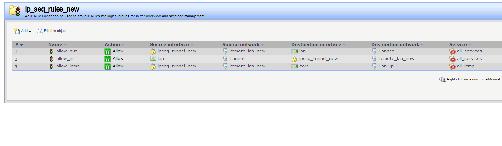Click the # column sort arrow
The height and width of the screenshot is (146, 502).
[22, 45]
